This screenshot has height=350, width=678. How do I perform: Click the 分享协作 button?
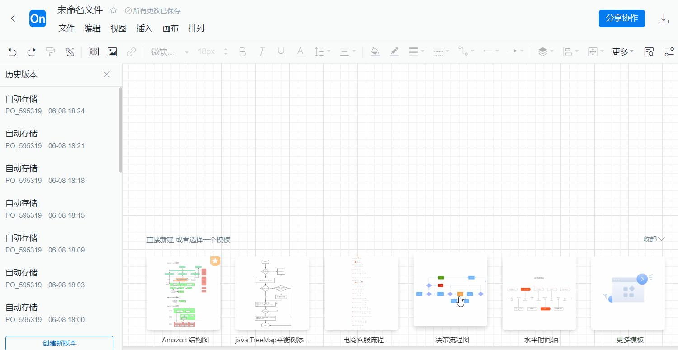(x=621, y=19)
